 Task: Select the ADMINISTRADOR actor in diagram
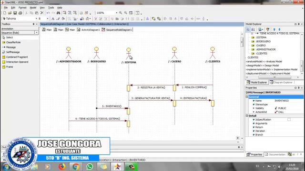(x=69, y=55)
